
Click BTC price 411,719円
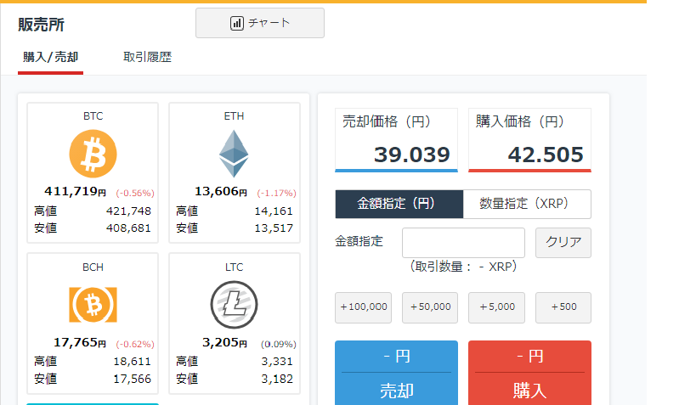(x=75, y=192)
